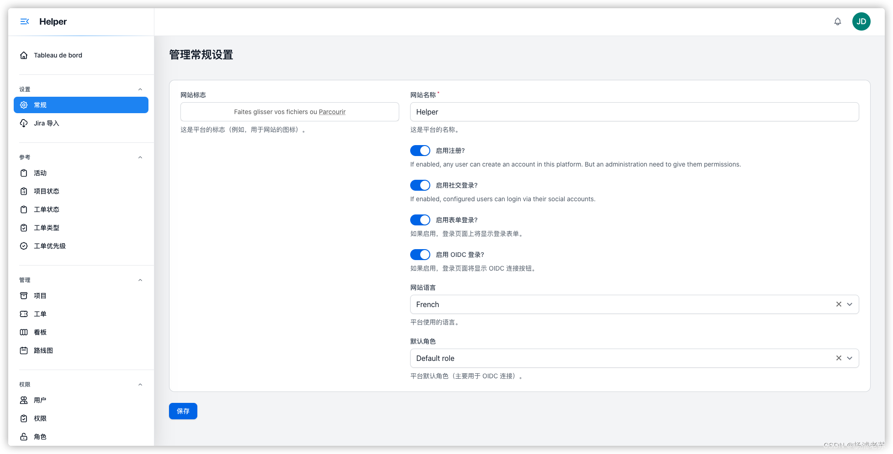Click the board icon beside 看板
This screenshot has width=893, height=454.
tap(24, 332)
